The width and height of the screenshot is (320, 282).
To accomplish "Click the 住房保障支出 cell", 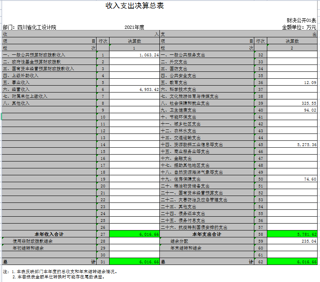I will (x=207, y=179).
